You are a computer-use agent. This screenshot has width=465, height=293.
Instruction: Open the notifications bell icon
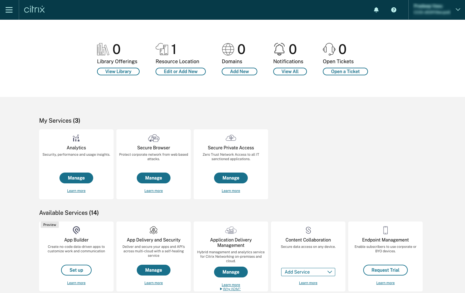[x=376, y=10]
